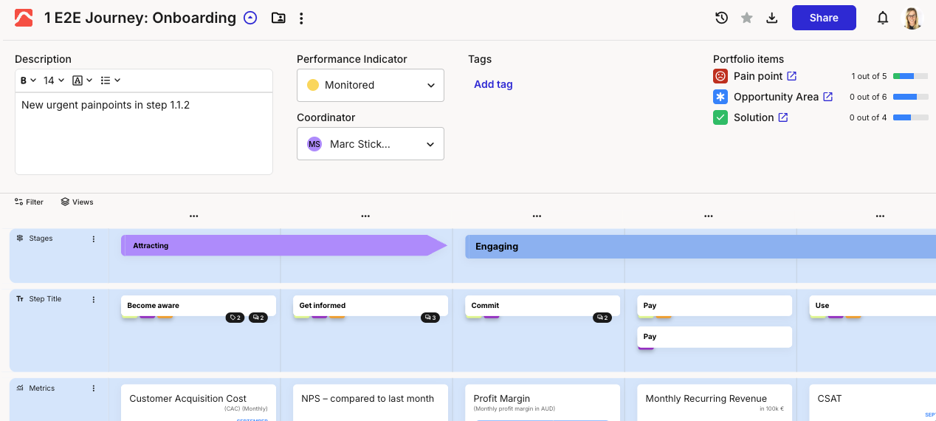This screenshot has height=421, width=936.
Task: Click the download export icon
Action: (x=772, y=18)
